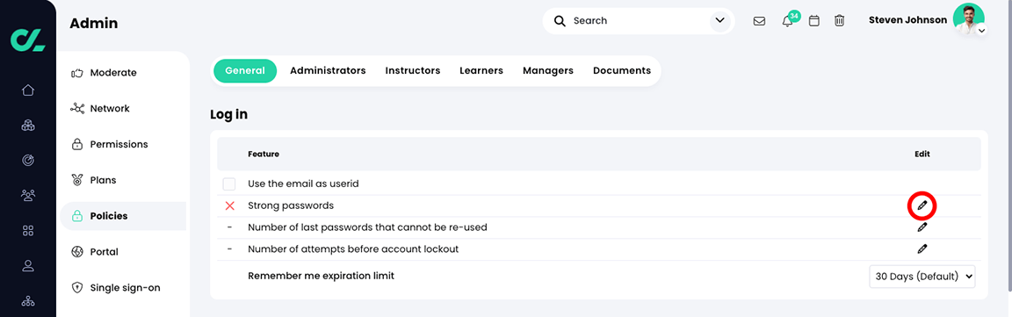The image size is (1012, 317).
Task: Expand the search options dropdown arrow
Action: click(720, 21)
